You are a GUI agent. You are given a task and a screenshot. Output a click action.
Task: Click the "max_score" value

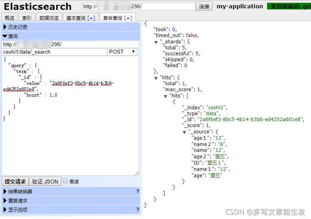point(199,90)
